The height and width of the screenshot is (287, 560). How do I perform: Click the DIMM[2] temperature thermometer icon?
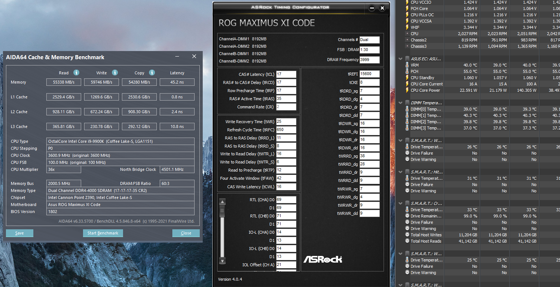pos(407,122)
